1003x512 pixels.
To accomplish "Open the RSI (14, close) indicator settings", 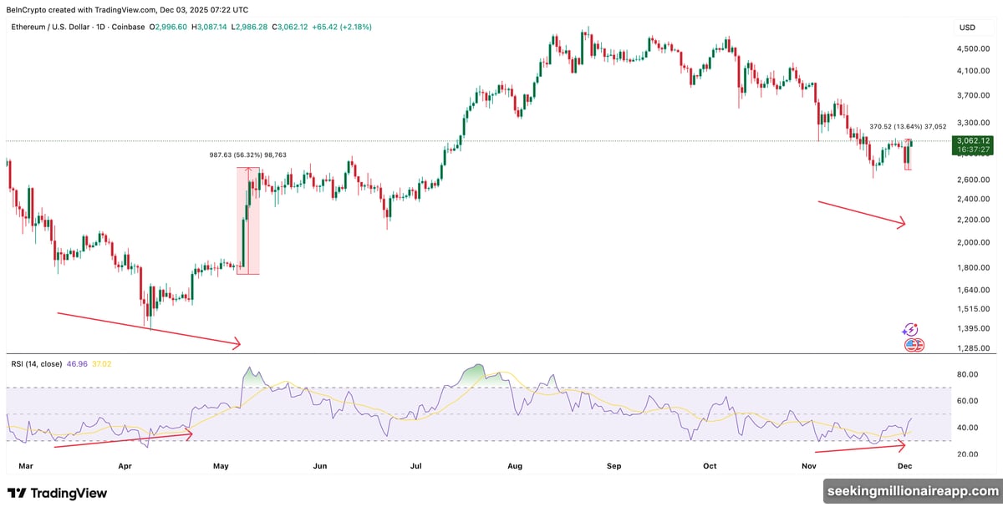I will click(x=38, y=364).
